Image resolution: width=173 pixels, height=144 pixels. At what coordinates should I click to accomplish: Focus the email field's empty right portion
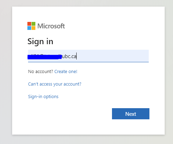click(x=113, y=56)
